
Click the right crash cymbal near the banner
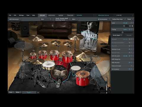click(75, 37)
